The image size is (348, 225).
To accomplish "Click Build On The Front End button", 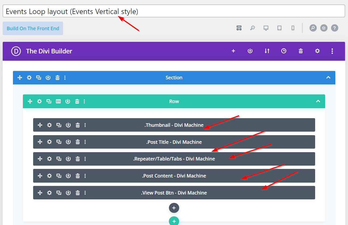I will (33, 28).
